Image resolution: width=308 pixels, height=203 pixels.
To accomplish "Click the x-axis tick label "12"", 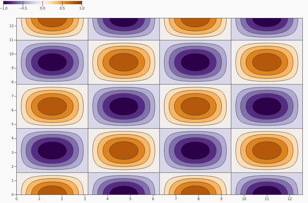I will click(290, 199).
